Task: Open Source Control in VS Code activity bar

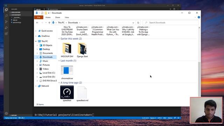Action: (6, 22)
